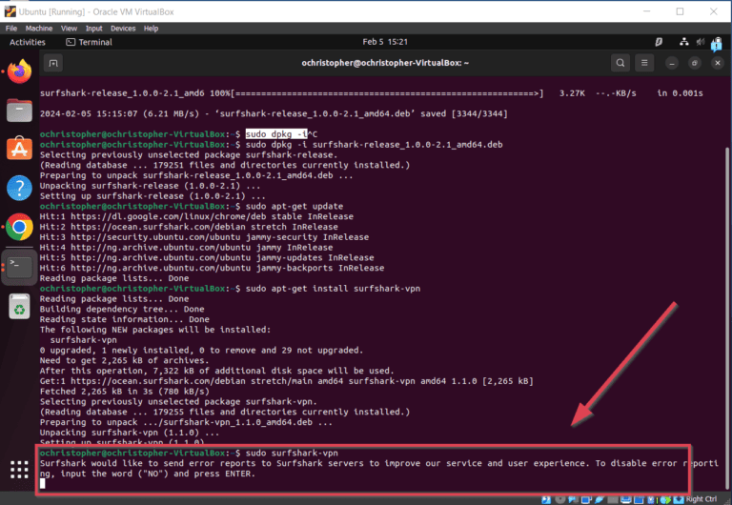Open the Help icon in the dock
732x505 pixels.
click(19, 188)
